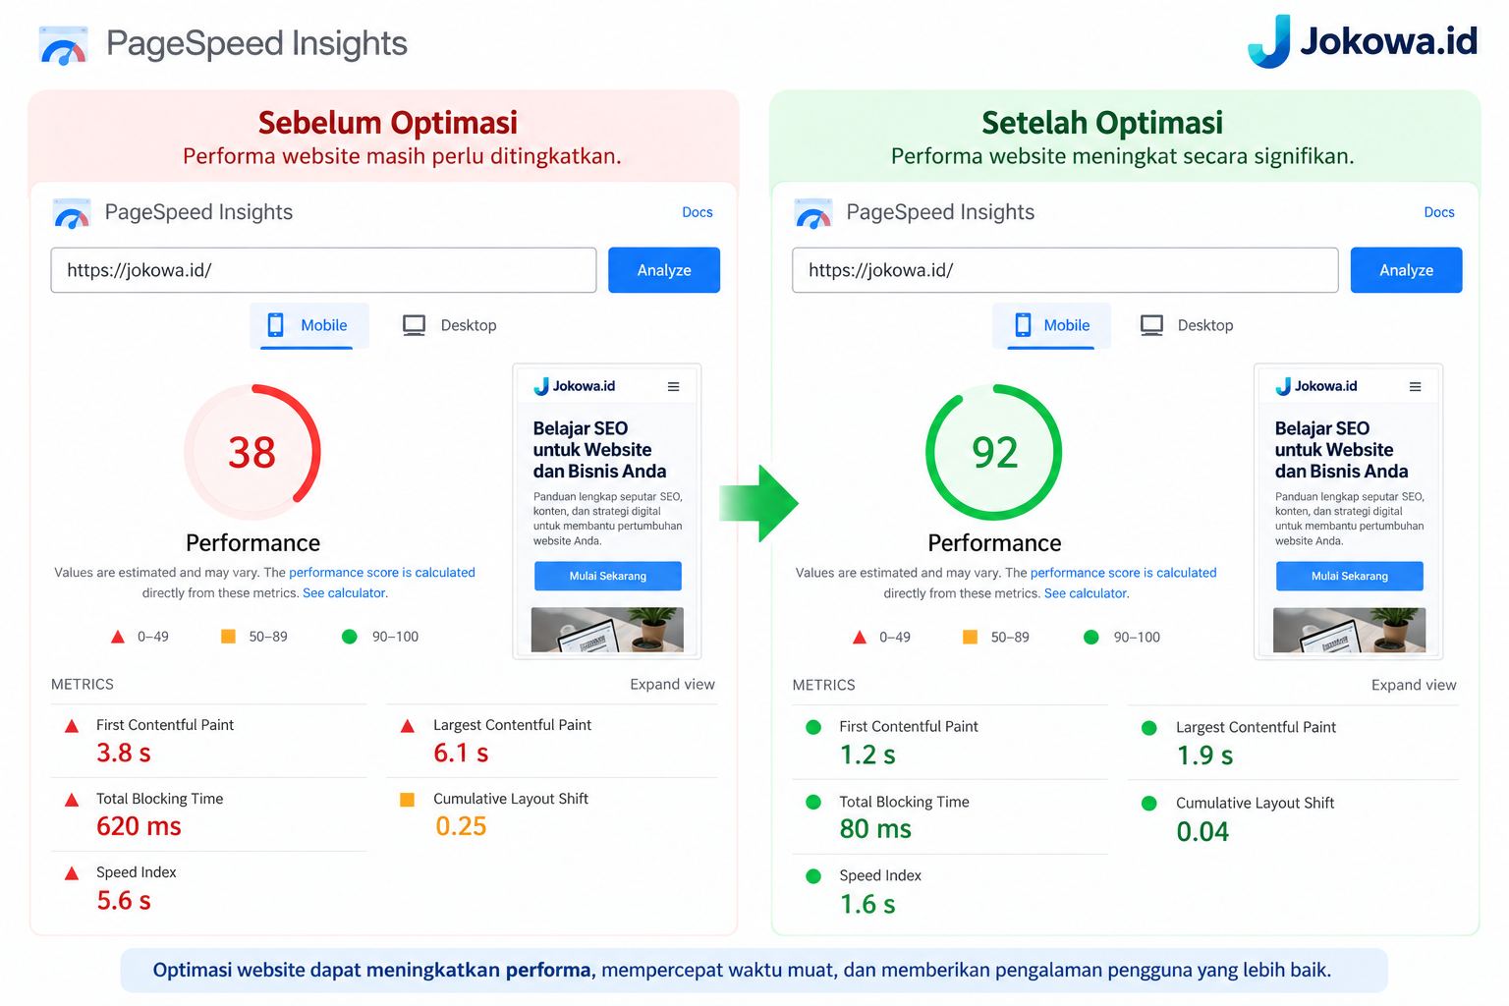
Task: Click Mulai Sekarang in the Sebelum panel's preview
Action: tap(608, 576)
